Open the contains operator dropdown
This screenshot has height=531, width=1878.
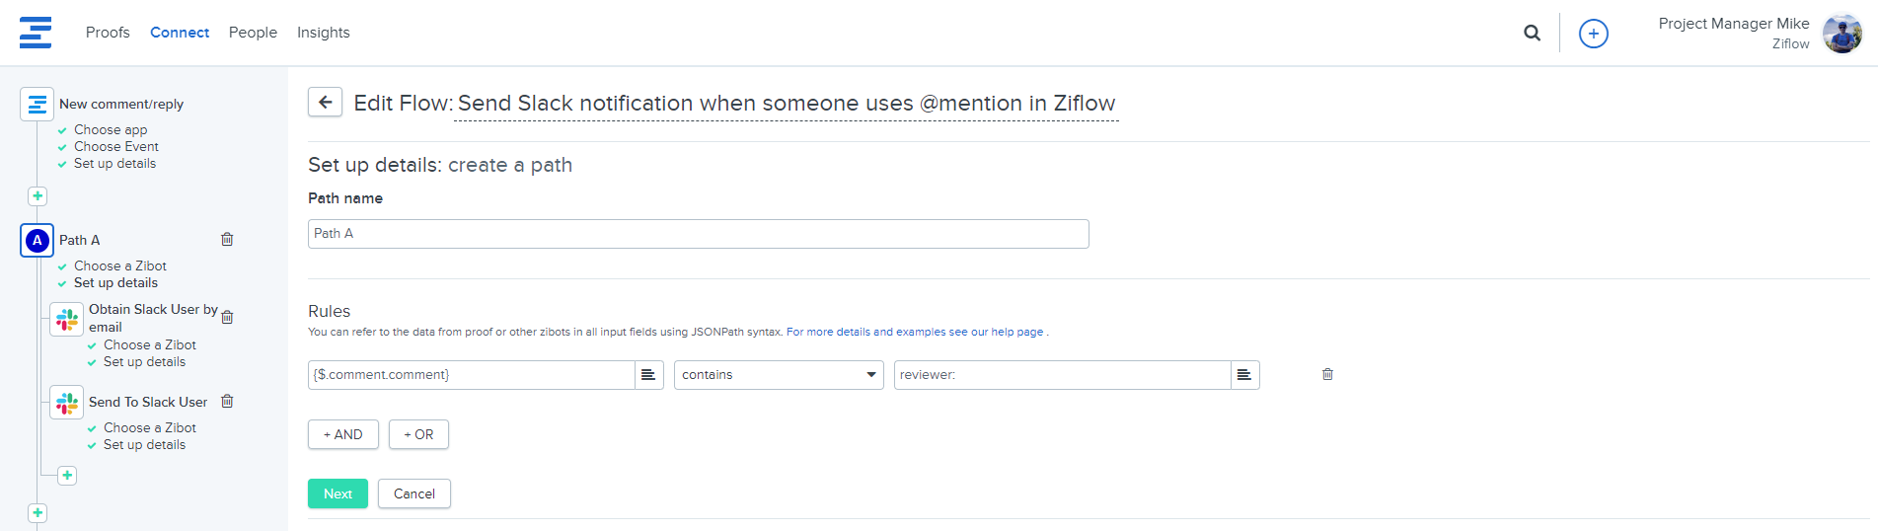tap(779, 375)
